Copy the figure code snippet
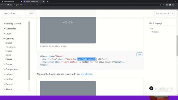Image resolution: width=178 pixels, height=100 pixels. click(x=139, y=54)
